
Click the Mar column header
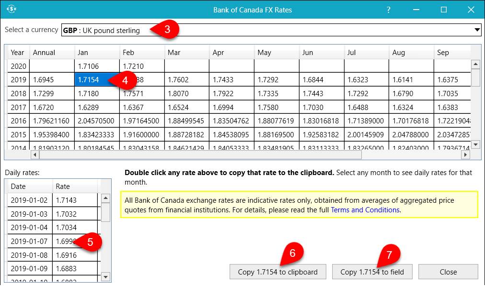[x=187, y=53]
